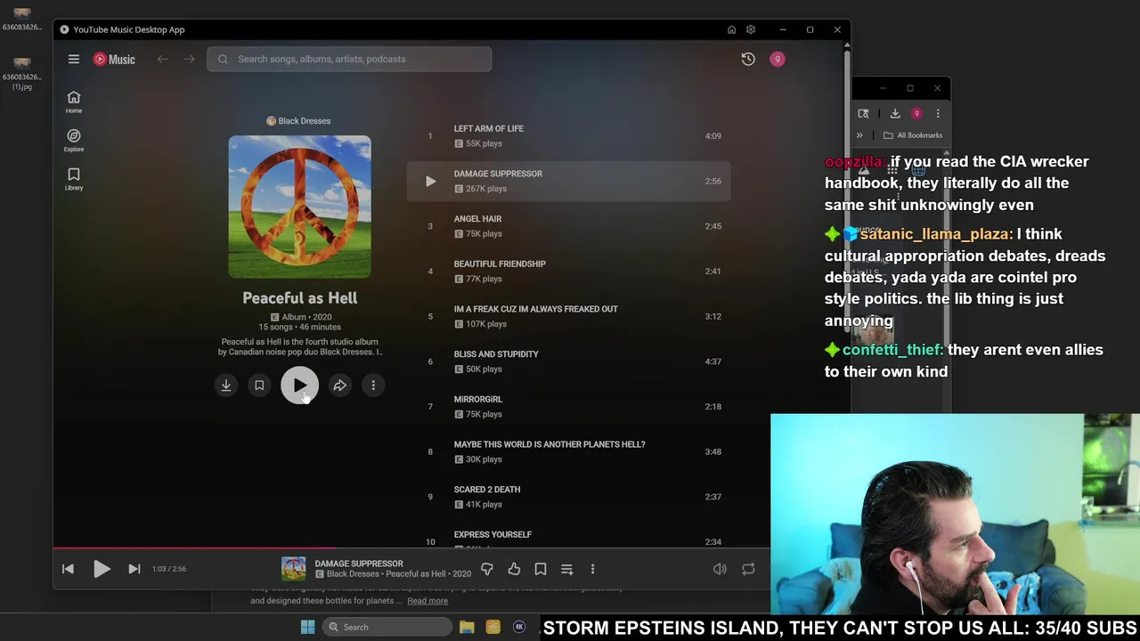Click the taskbar Search box
This screenshot has width=1140, height=641.
[387, 627]
